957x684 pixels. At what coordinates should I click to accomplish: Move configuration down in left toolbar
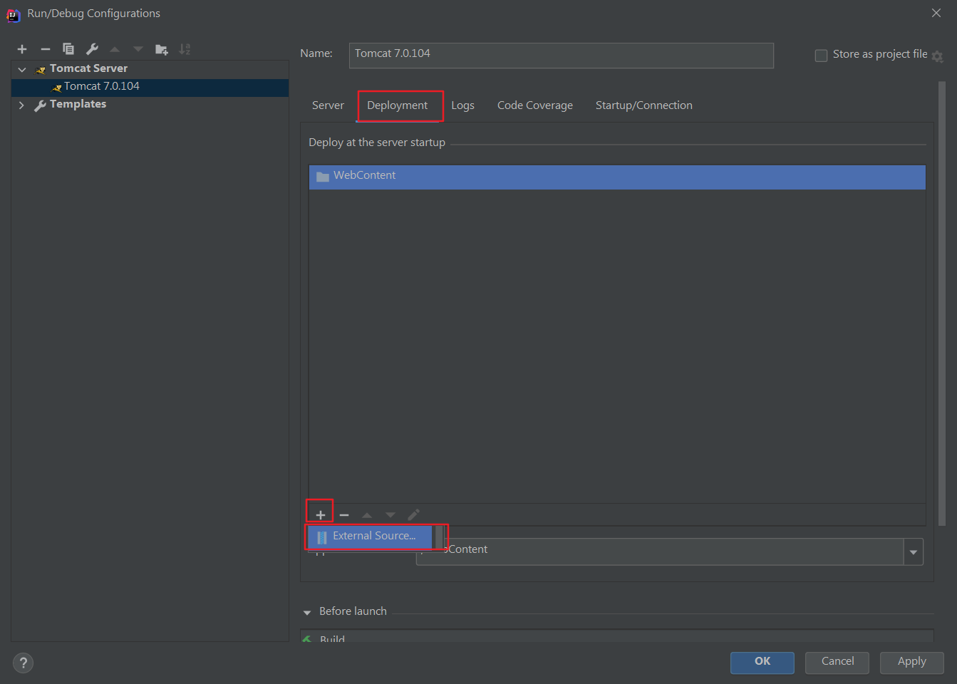pos(138,49)
